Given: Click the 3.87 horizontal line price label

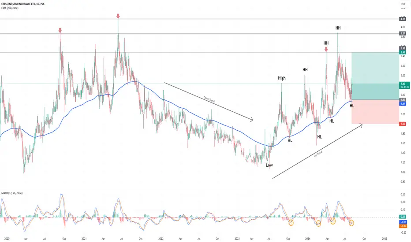Looking at the screenshot, I should (x=403, y=33).
